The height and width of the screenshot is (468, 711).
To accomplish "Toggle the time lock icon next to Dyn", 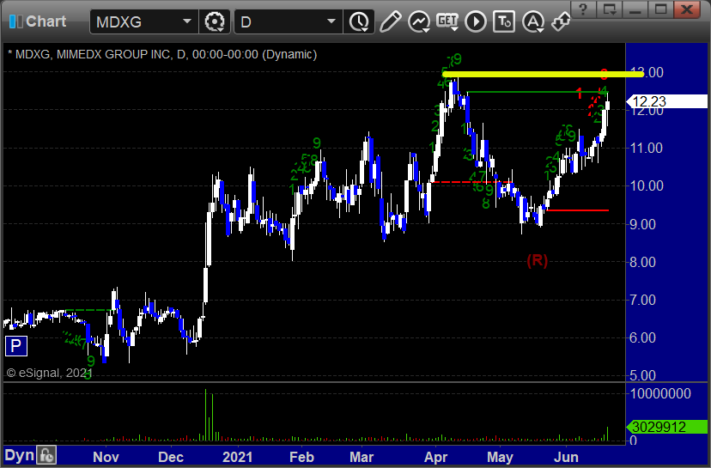I will pyautogui.click(x=46, y=455).
